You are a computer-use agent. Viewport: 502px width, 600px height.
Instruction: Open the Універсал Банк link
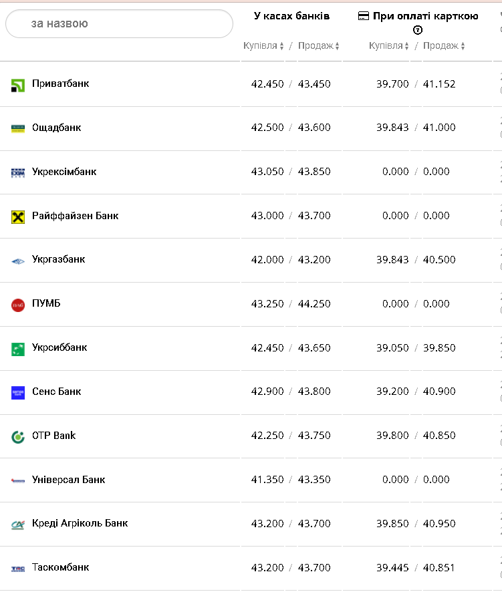(69, 480)
